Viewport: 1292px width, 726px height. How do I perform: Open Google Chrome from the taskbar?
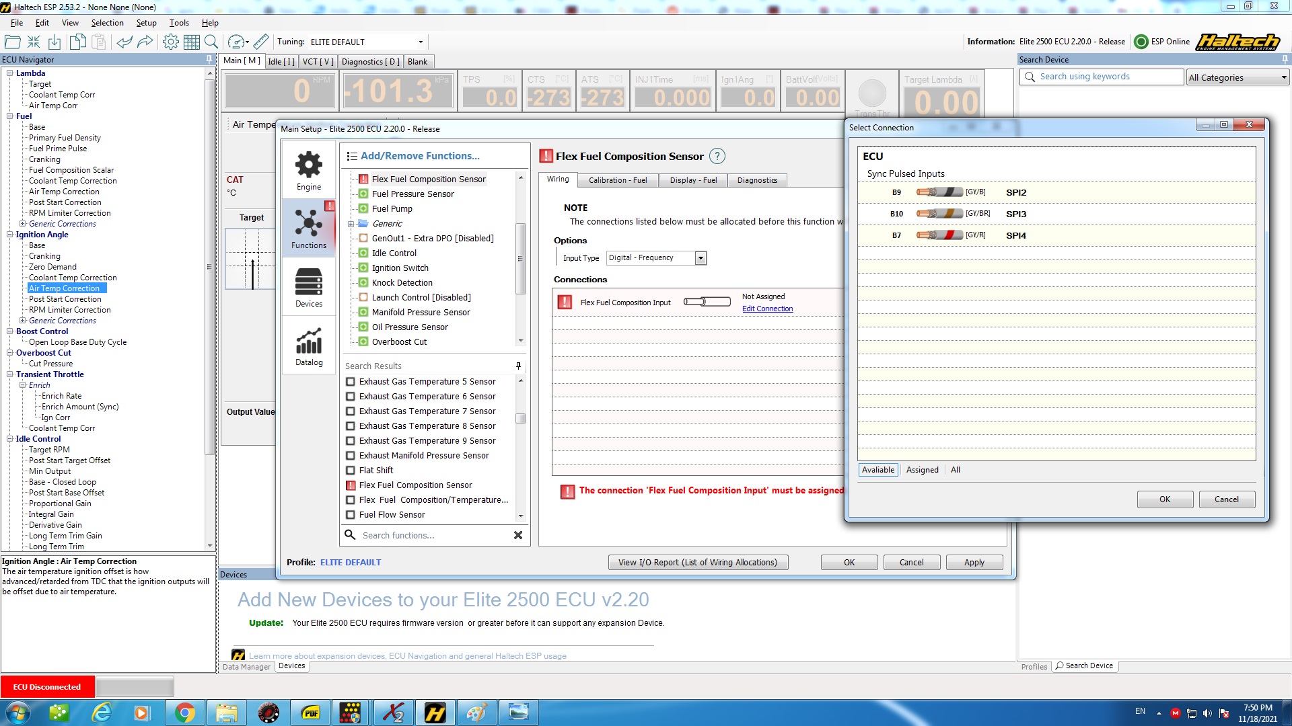point(184,713)
